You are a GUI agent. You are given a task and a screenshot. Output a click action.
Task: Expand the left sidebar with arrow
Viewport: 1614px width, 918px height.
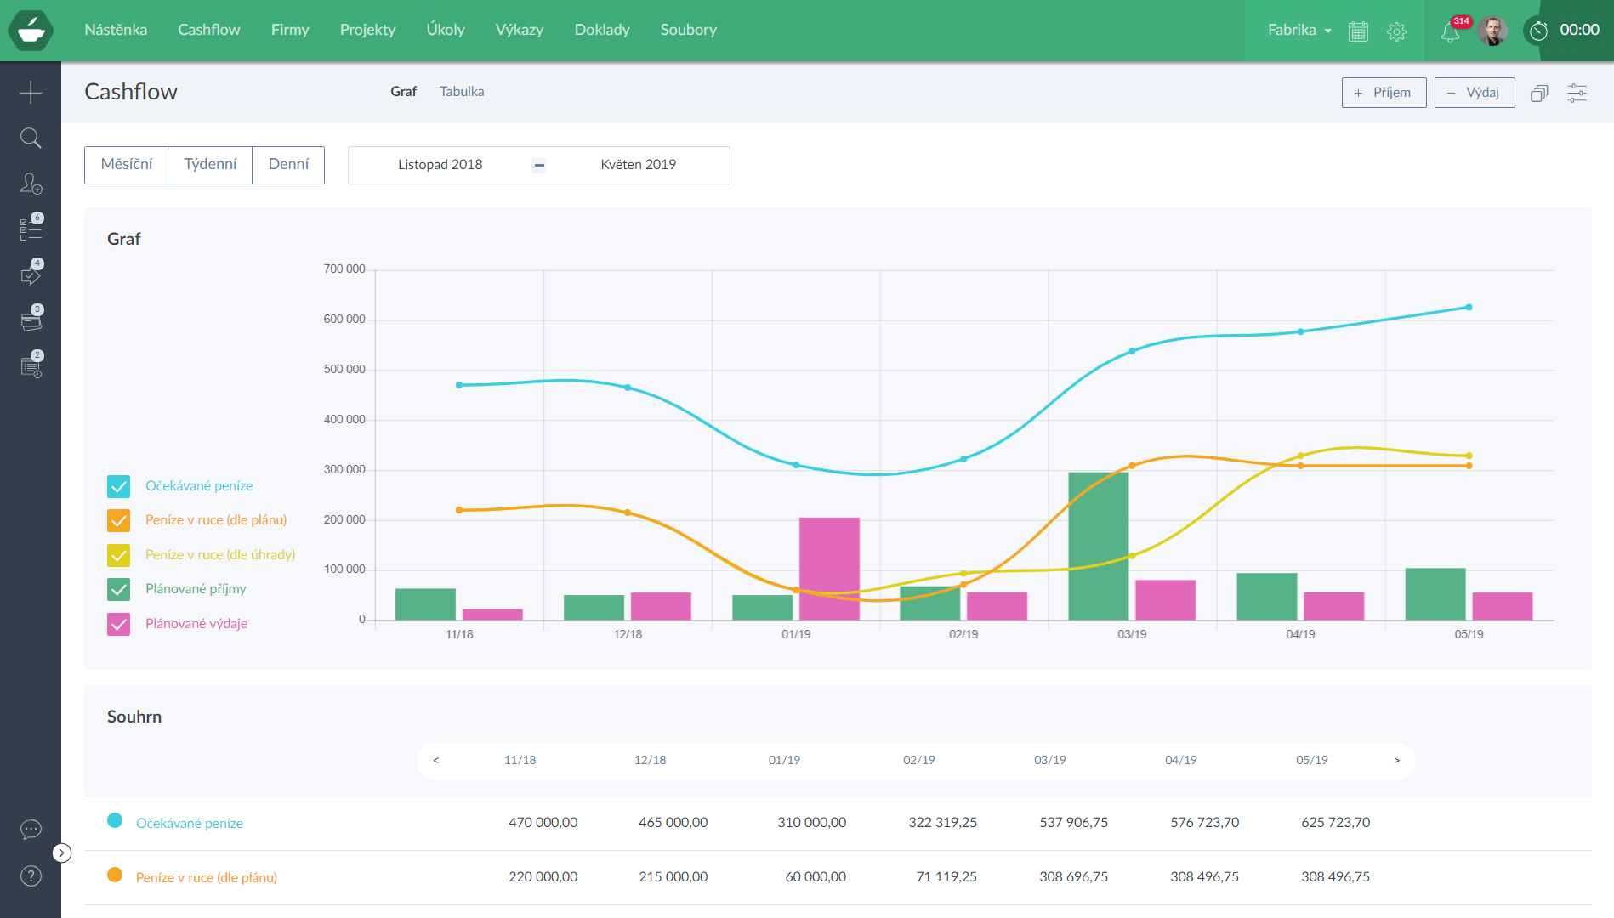pos(62,853)
